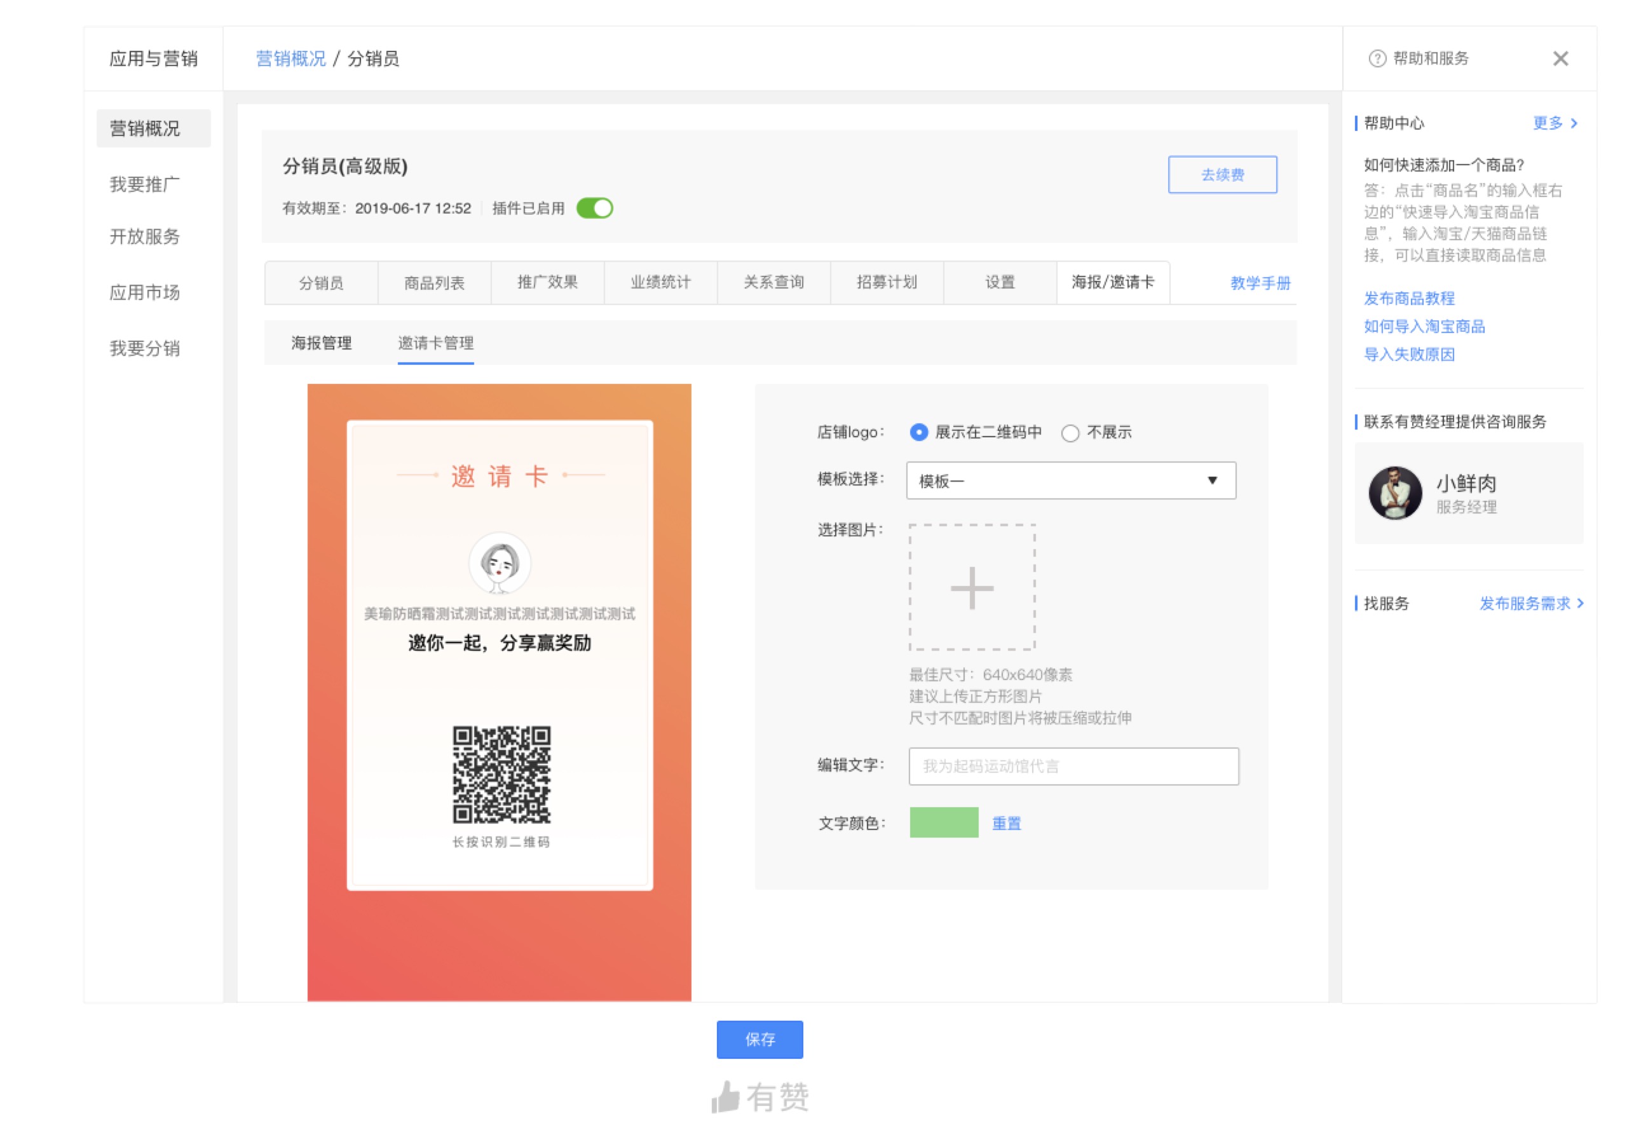Select the 海报/邀请卡 tab
This screenshot has width=1627, height=1144.
(x=1113, y=283)
